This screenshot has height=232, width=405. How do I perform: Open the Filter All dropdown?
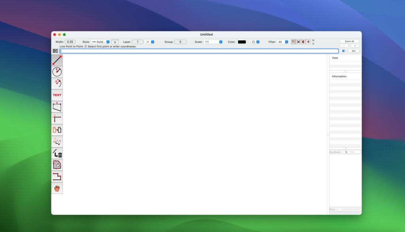(x=286, y=41)
